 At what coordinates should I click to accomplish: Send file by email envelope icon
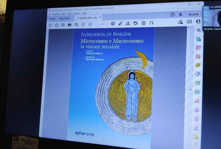point(189,22)
